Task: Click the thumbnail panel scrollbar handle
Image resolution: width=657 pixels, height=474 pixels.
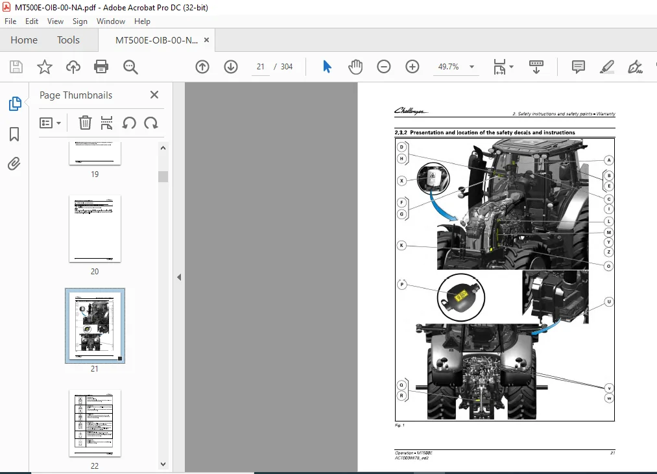Action: coord(163,176)
